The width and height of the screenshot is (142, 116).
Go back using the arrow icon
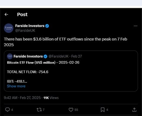(7, 14)
